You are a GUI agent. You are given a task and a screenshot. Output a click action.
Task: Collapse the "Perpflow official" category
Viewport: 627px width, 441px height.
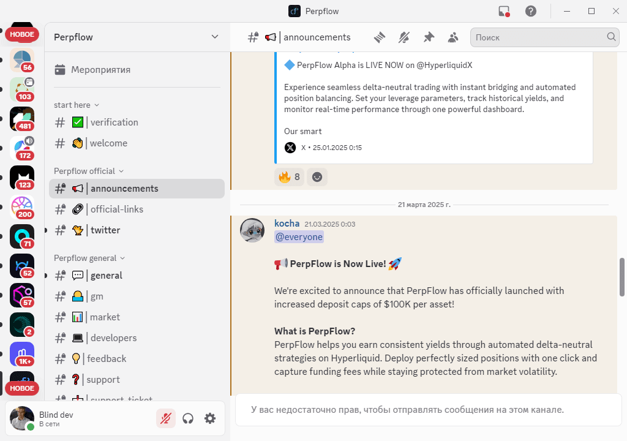click(x=89, y=171)
